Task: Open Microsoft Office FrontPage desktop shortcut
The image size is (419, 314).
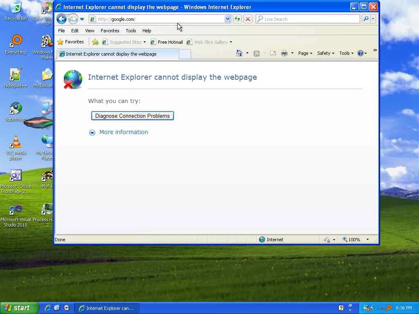Action: click(x=16, y=182)
